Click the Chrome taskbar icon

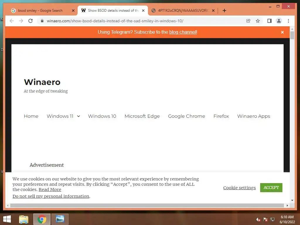[42, 219]
